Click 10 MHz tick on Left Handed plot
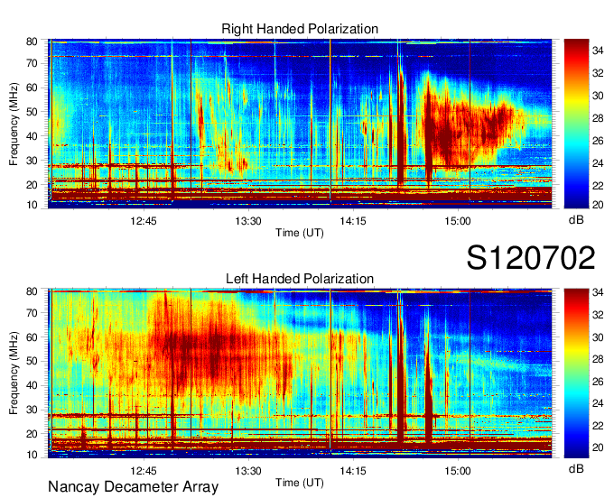 [x=32, y=455]
